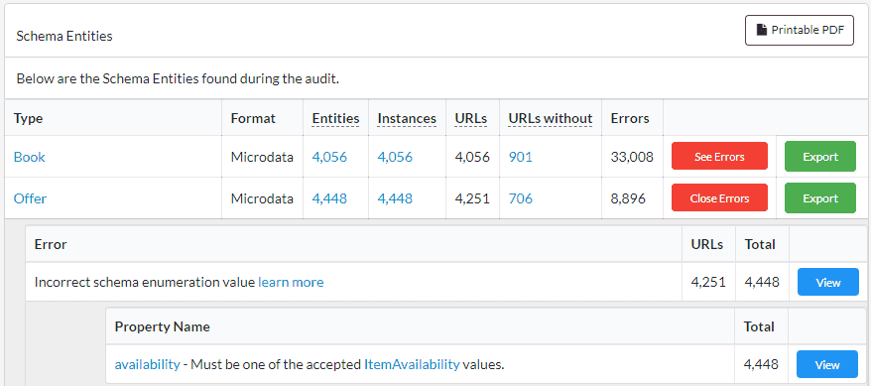The height and width of the screenshot is (386, 871).
Task: Open the availability property link
Action: (x=147, y=364)
